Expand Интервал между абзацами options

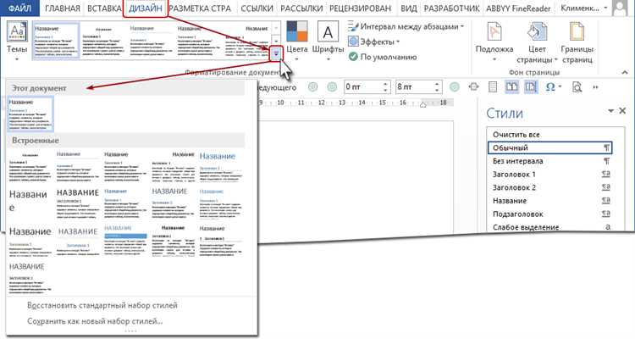tap(406, 27)
